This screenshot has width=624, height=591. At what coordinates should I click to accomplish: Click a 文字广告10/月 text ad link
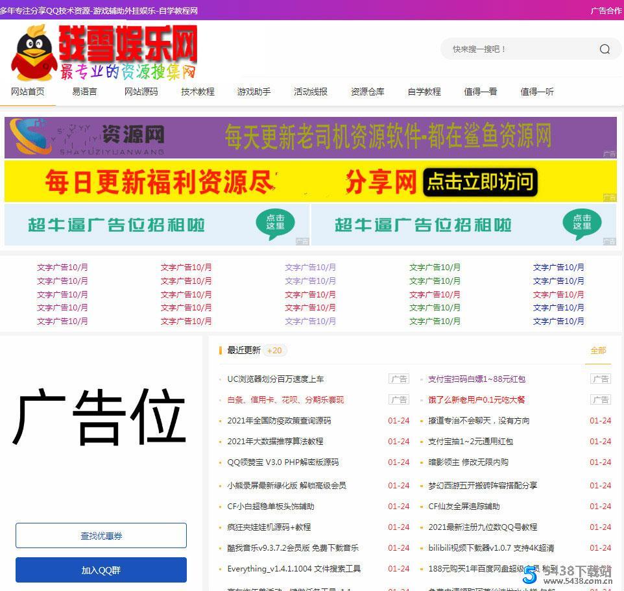62,267
